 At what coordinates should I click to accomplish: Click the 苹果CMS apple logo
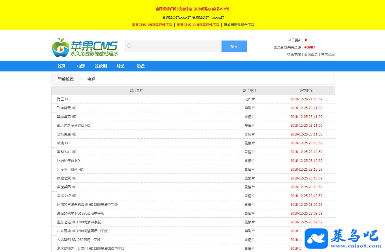[85, 47]
